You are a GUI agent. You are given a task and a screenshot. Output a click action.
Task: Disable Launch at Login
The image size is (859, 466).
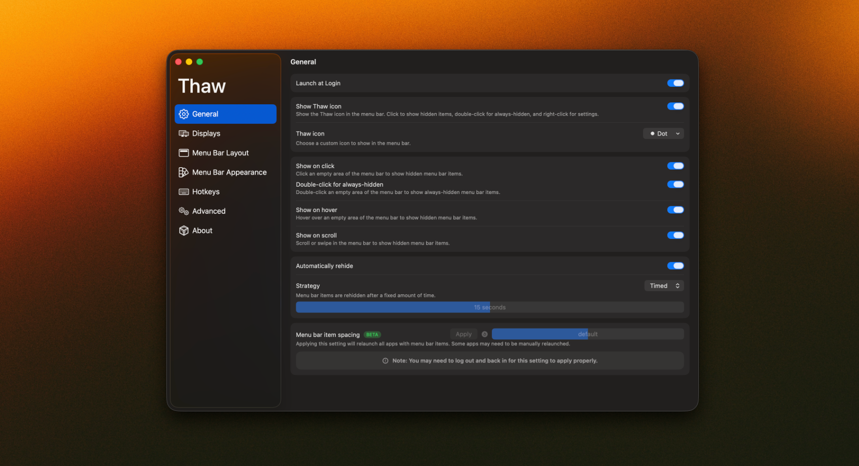pos(675,83)
